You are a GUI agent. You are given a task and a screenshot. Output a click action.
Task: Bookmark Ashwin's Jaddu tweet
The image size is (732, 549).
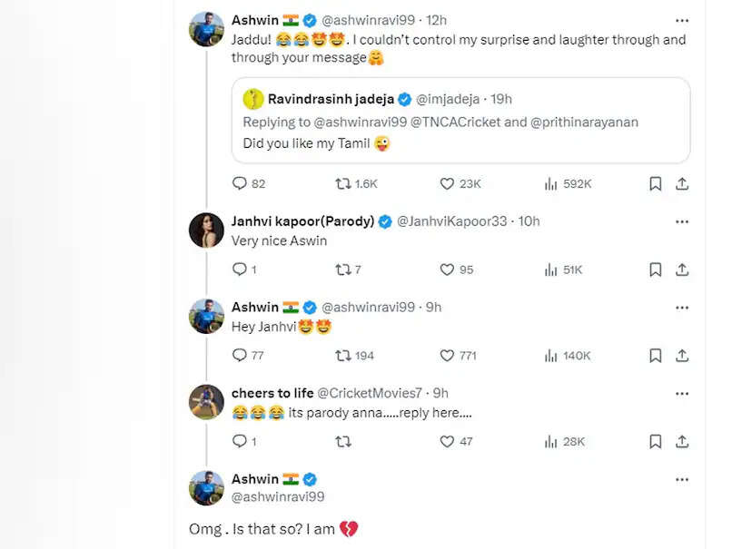[655, 183]
